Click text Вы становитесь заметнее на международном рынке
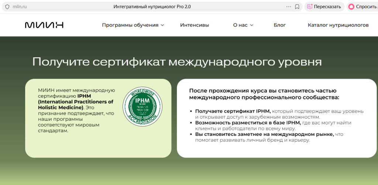This screenshot has height=185, width=378. click(264, 134)
